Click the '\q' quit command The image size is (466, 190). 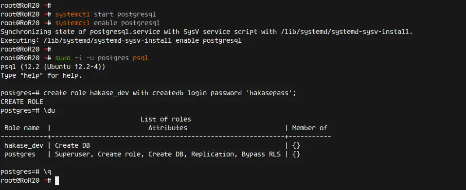coord(48,172)
